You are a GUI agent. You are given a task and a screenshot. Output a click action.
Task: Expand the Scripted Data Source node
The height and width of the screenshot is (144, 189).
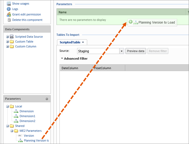click(x=8, y=37)
